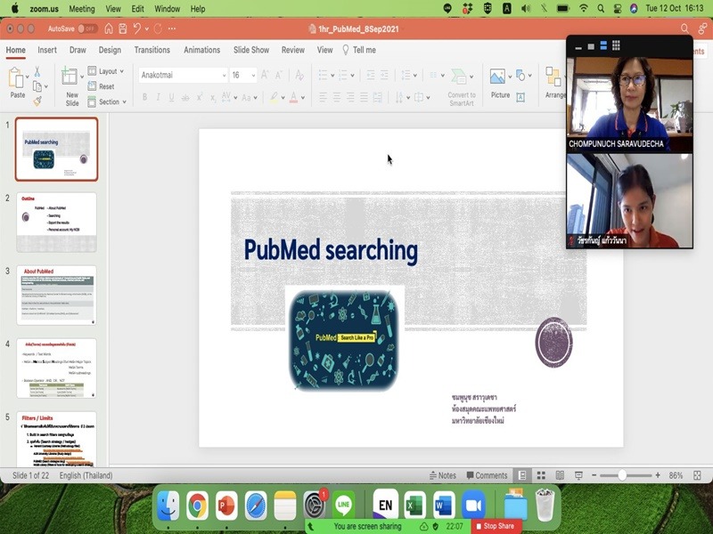The height and width of the screenshot is (534, 713).
Task: Toggle the AutoSave switch
Action: coord(87,28)
